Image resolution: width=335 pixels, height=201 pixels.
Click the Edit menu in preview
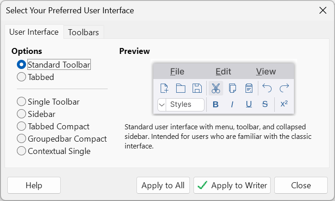223,71
